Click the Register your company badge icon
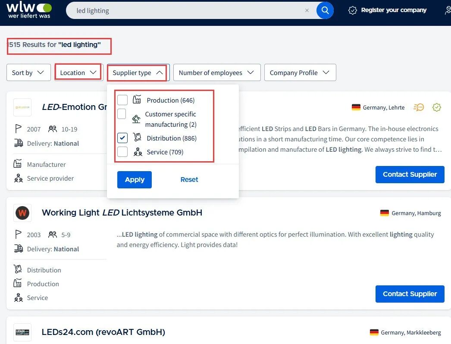This screenshot has height=344, width=451. (x=353, y=10)
